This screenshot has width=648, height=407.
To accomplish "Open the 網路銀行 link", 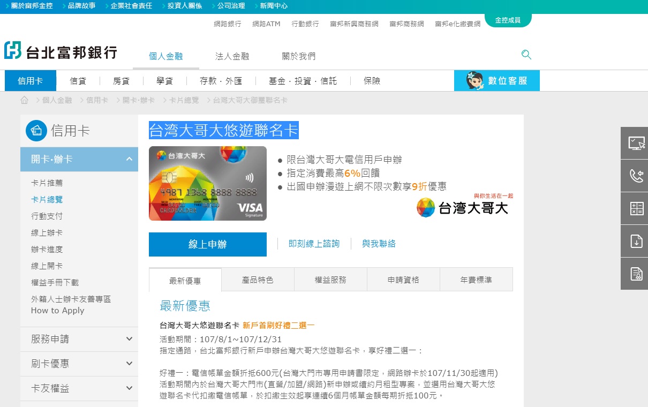I will (x=228, y=24).
